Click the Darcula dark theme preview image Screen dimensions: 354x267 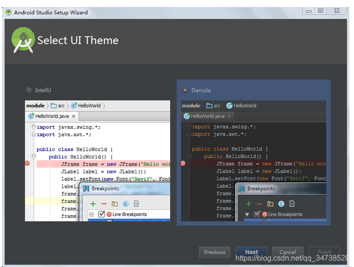point(254,161)
